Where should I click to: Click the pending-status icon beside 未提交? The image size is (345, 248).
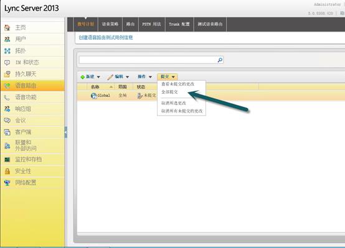pos(139,96)
